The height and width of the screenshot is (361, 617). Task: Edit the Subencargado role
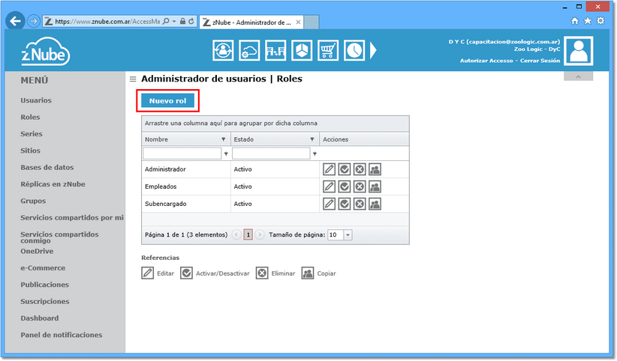pyautogui.click(x=329, y=204)
